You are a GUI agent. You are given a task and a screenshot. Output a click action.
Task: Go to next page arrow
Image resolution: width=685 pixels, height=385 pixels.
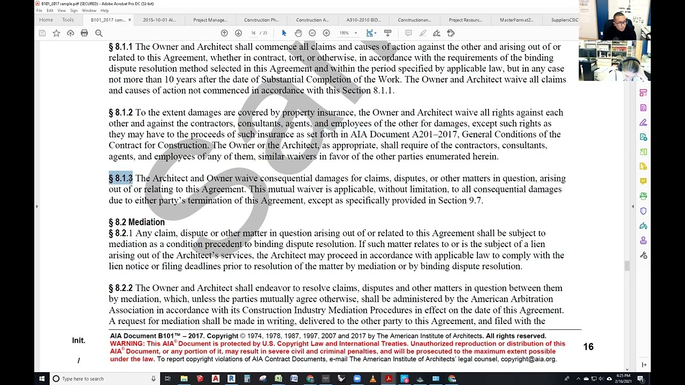238,33
